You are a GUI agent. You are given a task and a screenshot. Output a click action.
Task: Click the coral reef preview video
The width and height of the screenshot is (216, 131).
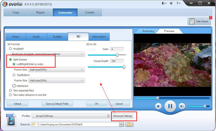(x=172, y=65)
